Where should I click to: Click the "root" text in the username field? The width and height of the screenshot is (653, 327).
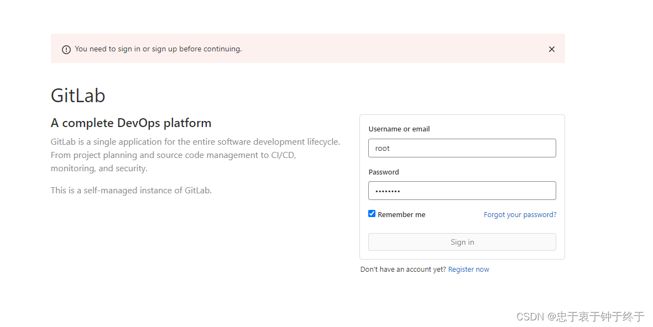tap(383, 149)
